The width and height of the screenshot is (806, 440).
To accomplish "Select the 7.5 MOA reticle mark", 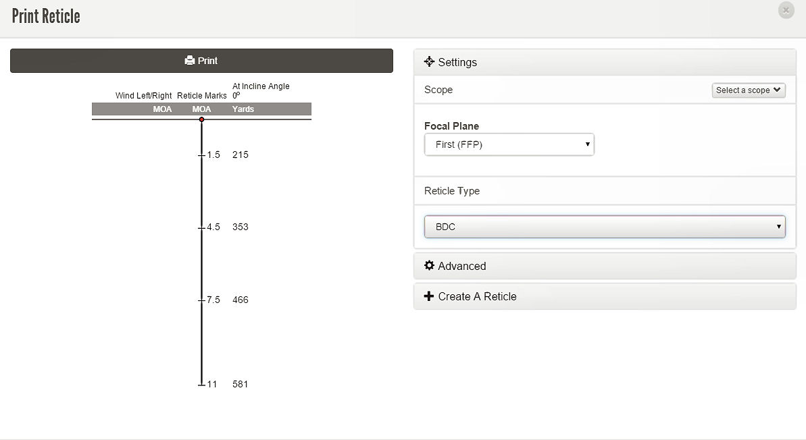I will pyautogui.click(x=213, y=300).
